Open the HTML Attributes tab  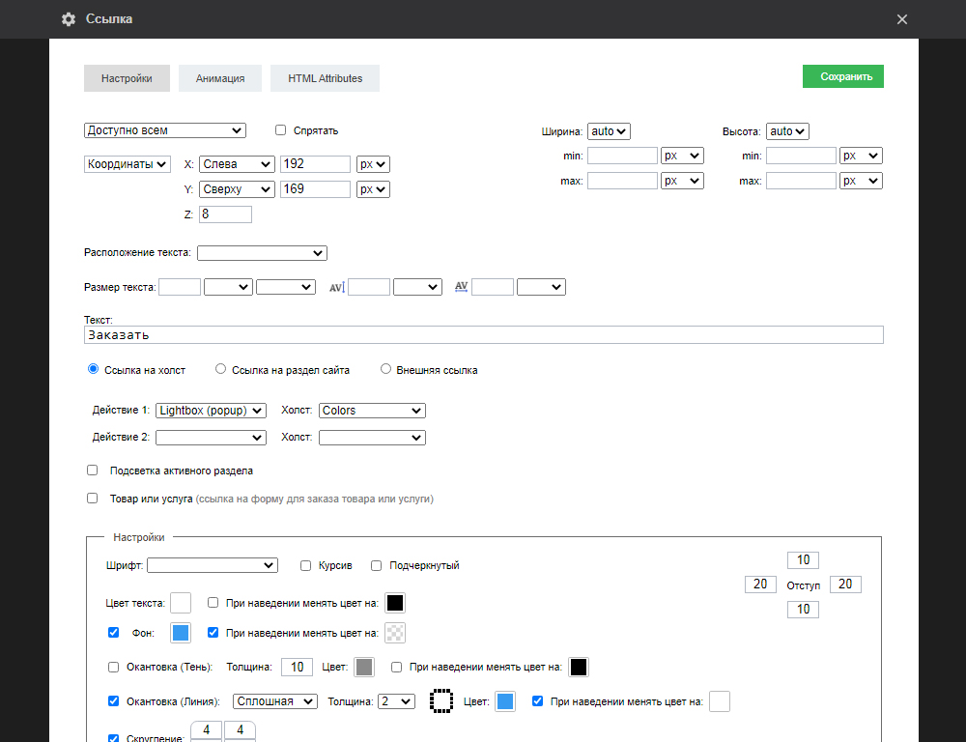[325, 78]
